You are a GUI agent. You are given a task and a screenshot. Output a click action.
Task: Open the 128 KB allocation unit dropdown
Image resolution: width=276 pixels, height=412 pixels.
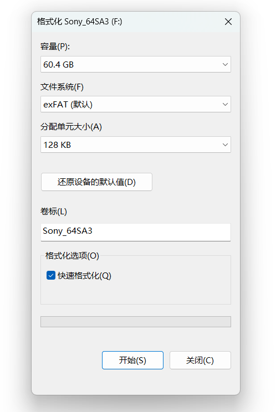click(136, 145)
